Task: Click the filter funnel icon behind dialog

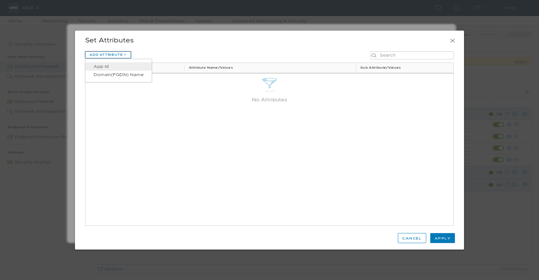Action: (x=527, y=92)
